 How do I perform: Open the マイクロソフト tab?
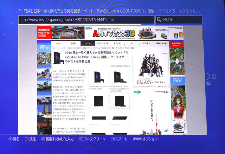(x=102, y=43)
